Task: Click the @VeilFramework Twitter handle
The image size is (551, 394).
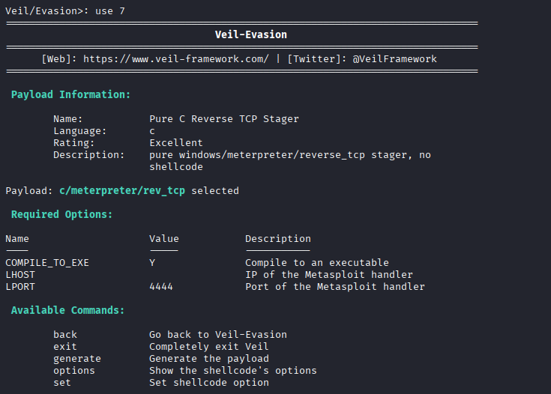Action: point(394,59)
